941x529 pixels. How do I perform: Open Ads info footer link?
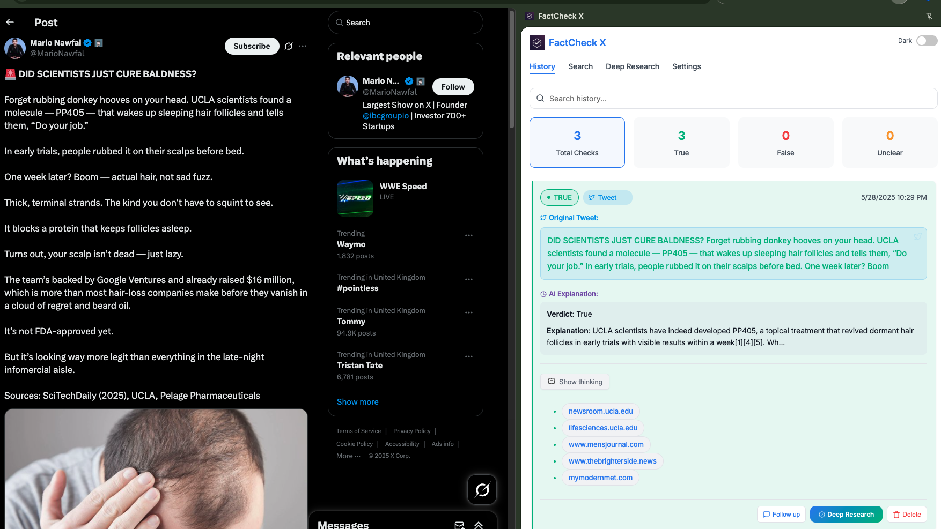[x=443, y=444]
